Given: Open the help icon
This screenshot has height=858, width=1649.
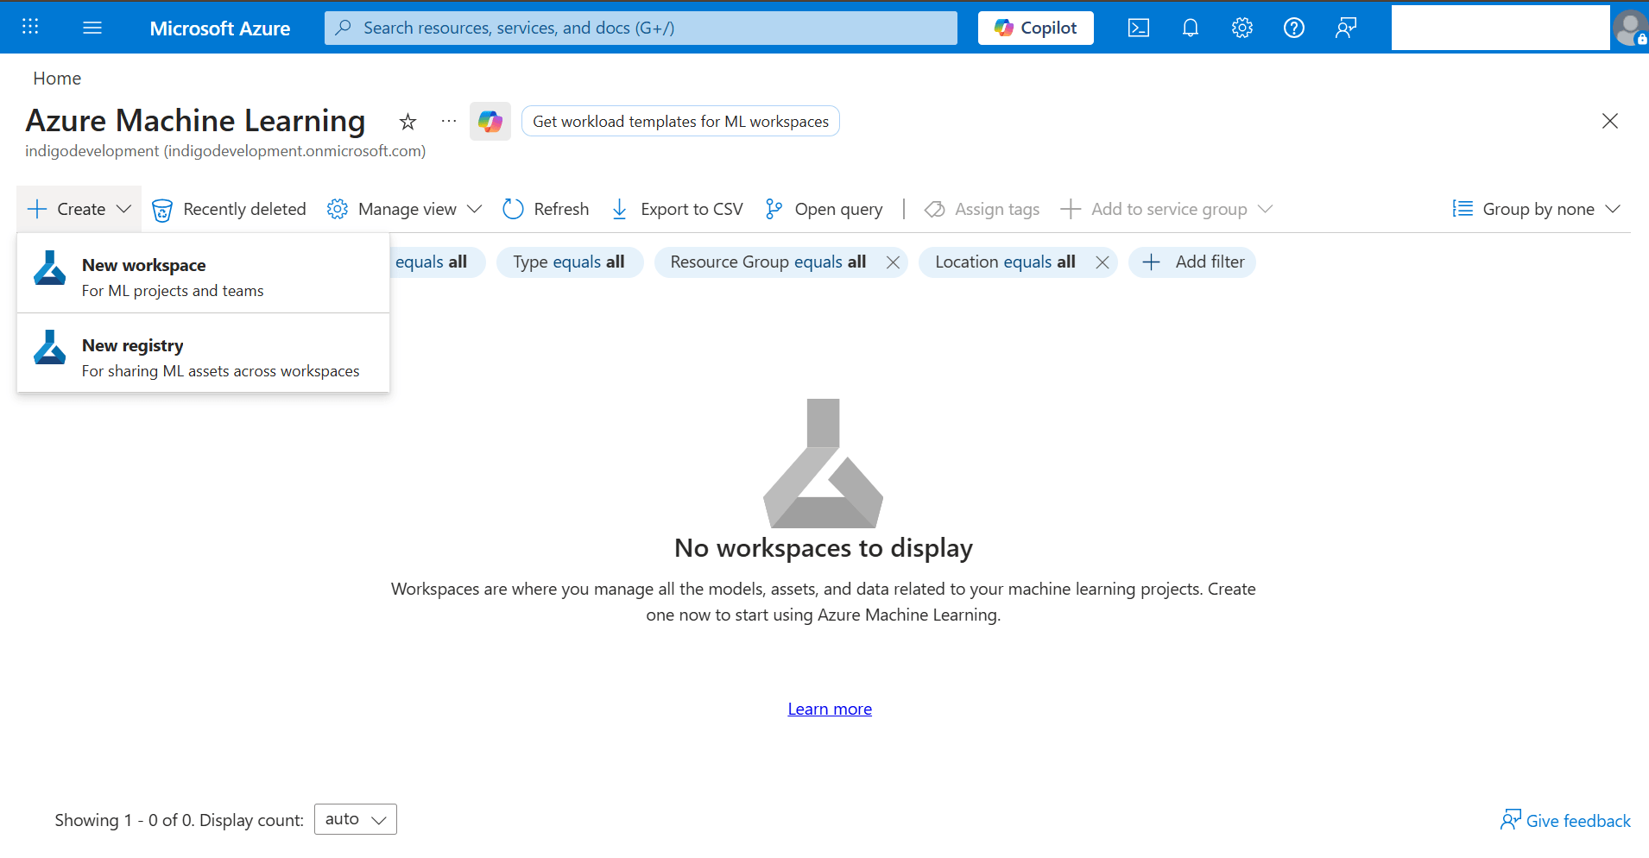Looking at the screenshot, I should (x=1294, y=28).
